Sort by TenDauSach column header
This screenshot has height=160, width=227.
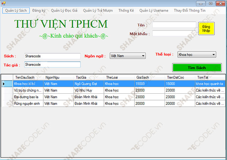(x=28, y=77)
